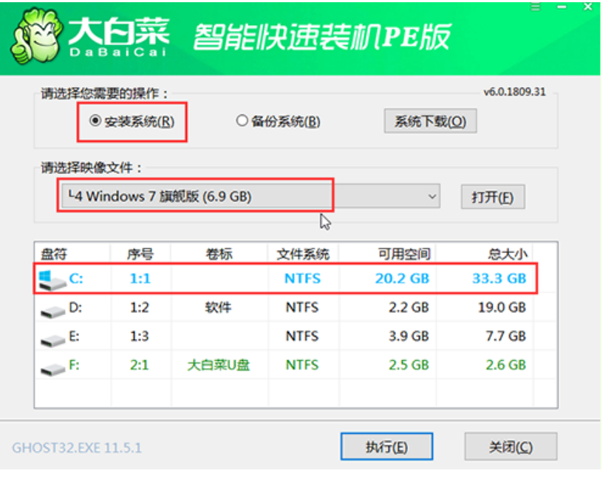Click the NTFS cell in F: row
Image resolution: width=614 pixels, height=479 pixels.
302,365
